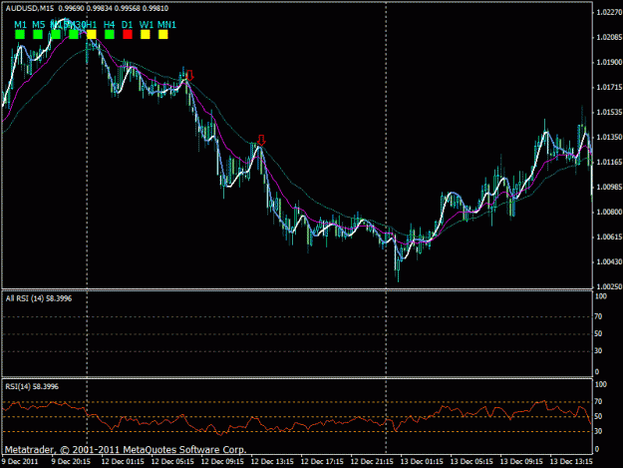Click the 30 level in All RSI panel
This screenshot has width=623, height=468.
pyautogui.click(x=598, y=350)
